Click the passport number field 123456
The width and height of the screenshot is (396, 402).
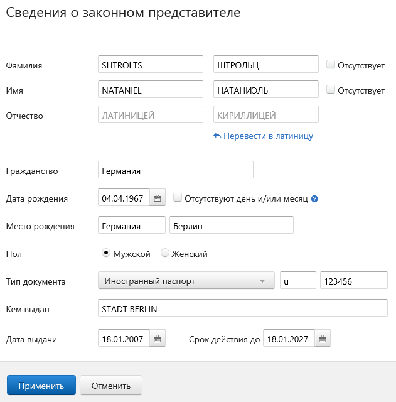point(354,280)
